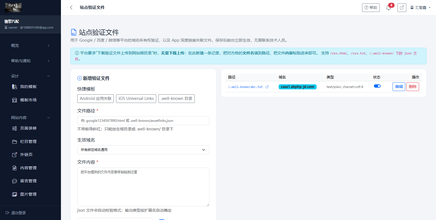Viewport: 436px width, 220px height.
Task: Click the user avatar icon for 汇智鑫
Action: 412,7
